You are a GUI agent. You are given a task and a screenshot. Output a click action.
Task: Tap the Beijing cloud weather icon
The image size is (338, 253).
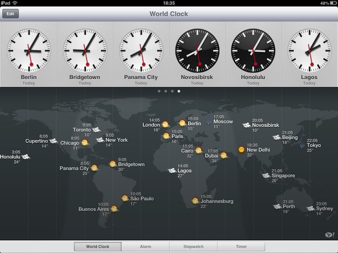pos(277,137)
